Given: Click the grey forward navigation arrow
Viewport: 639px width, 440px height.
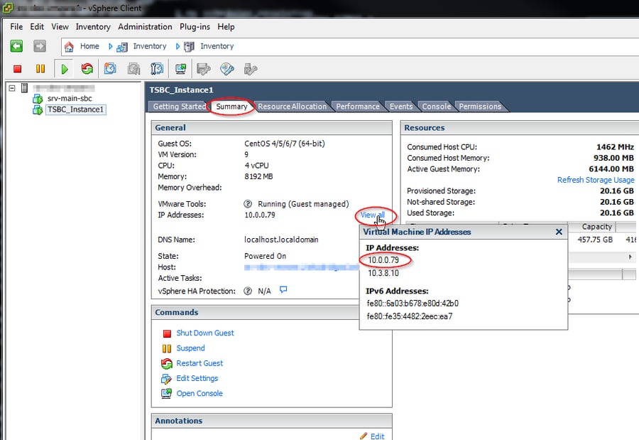Looking at the screenshot, I should tap(40, 46).
